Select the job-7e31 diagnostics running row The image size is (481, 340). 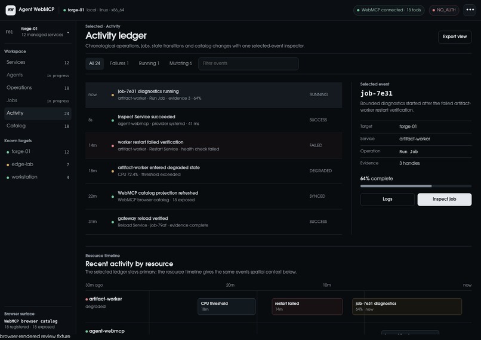(214, 94)
